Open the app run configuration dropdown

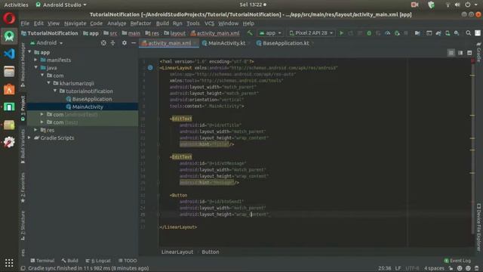pos(270,33)
